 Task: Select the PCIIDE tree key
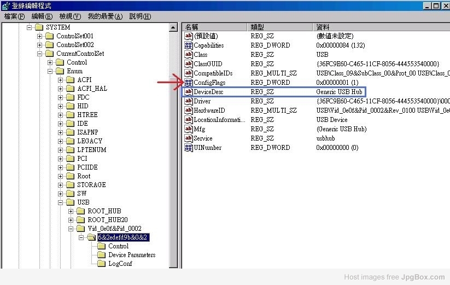pos(87,167)
